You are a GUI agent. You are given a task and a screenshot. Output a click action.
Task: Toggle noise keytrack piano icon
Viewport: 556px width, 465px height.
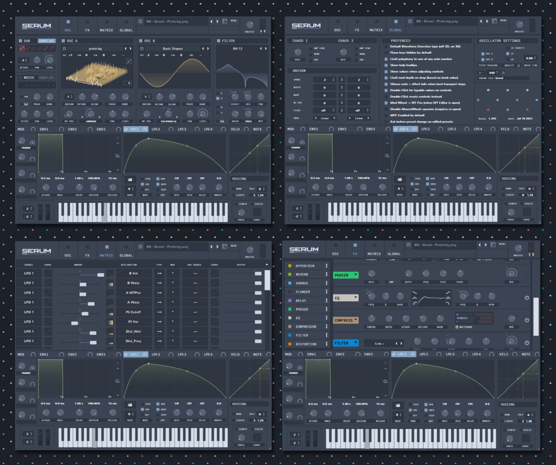[26, 104]
